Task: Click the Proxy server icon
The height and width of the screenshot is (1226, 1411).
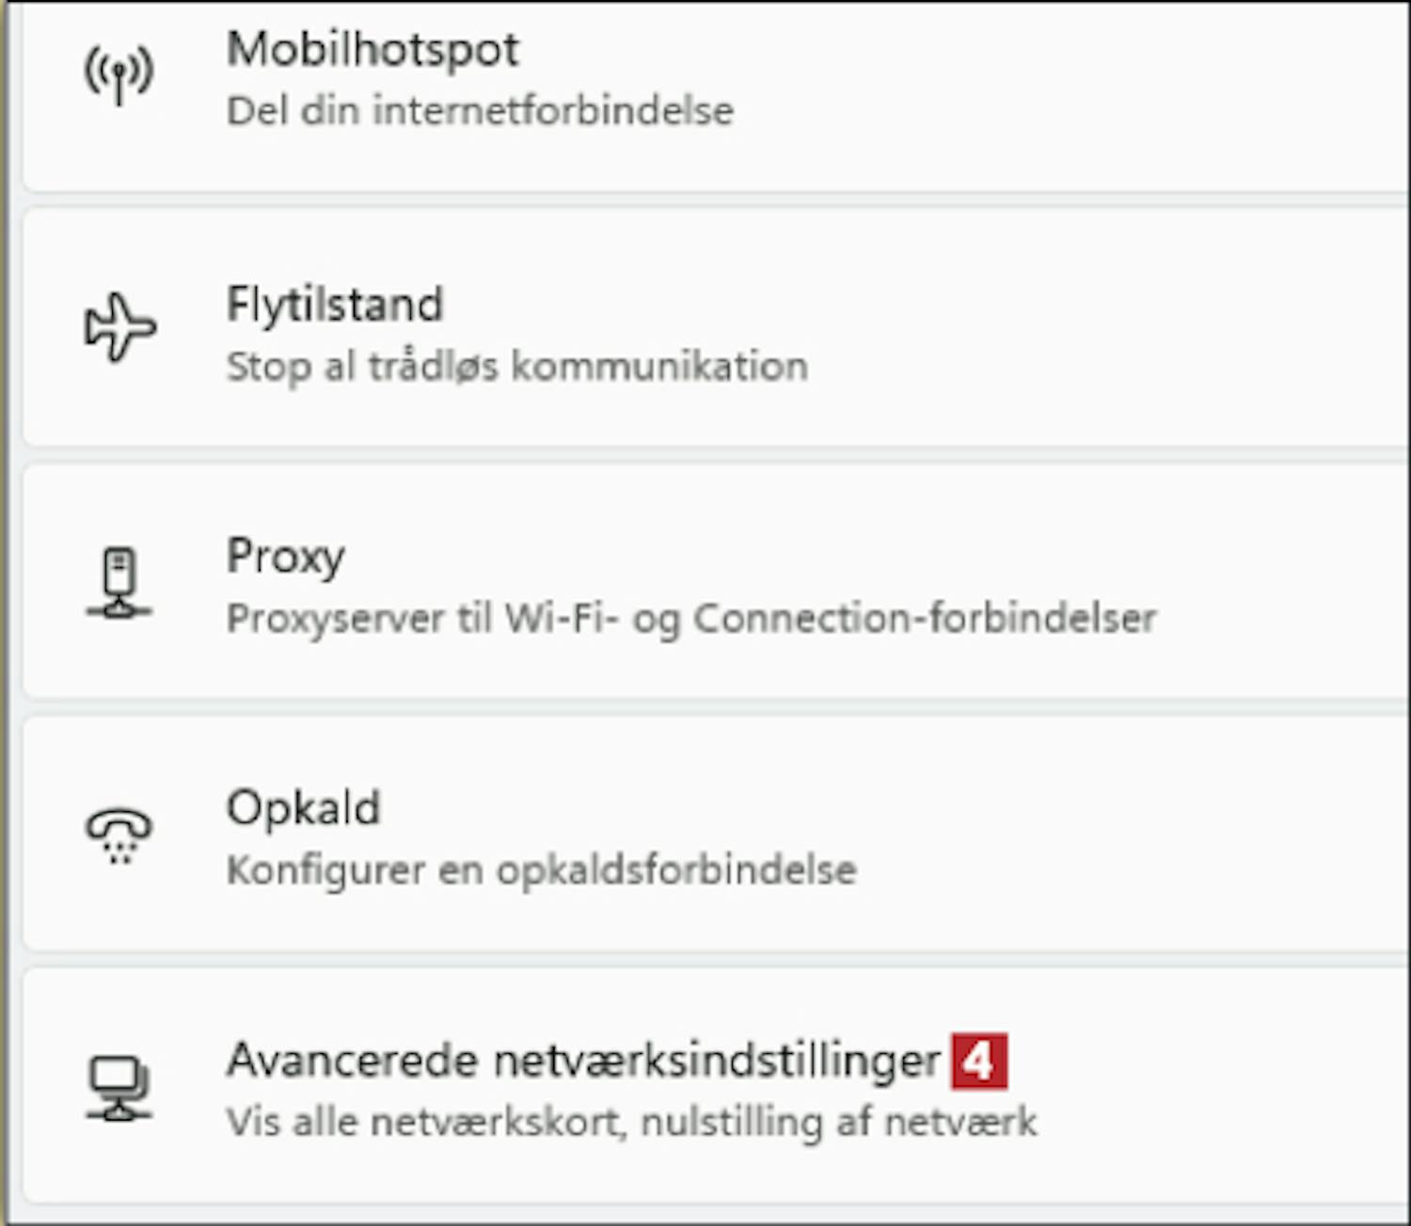Action: [x=119, y=583]
